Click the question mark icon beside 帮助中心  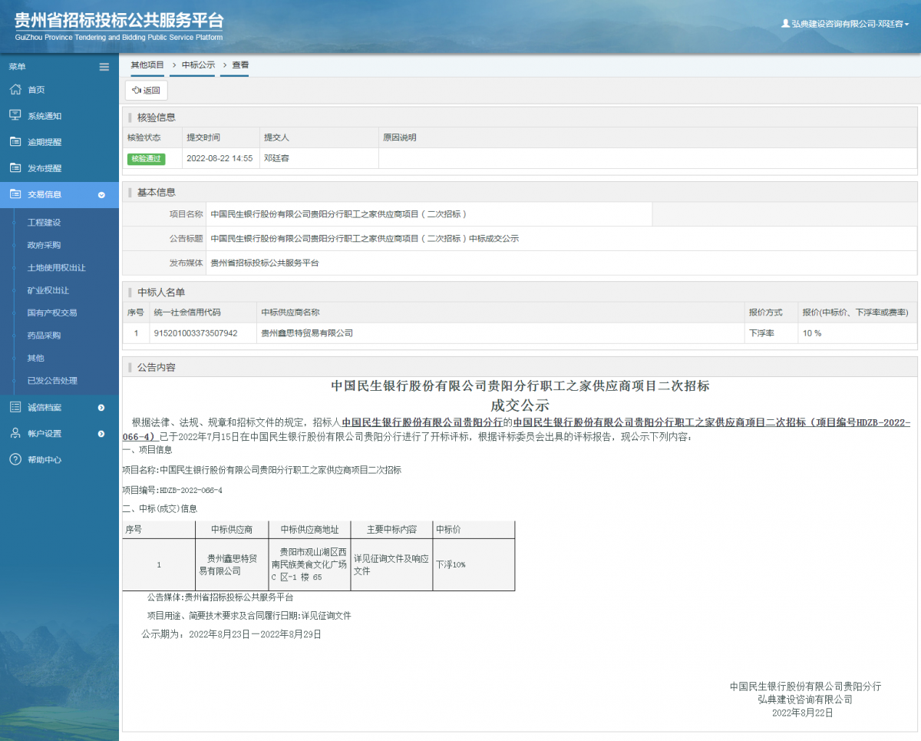pos(15,459)
